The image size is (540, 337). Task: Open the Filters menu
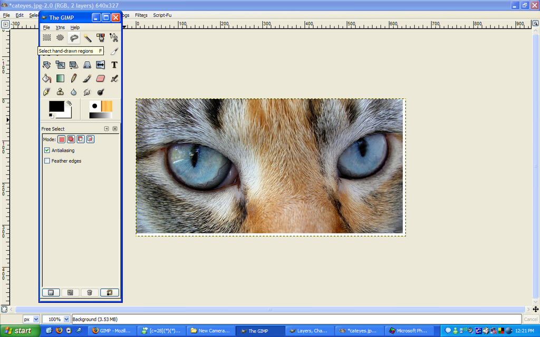click(141, 15)
